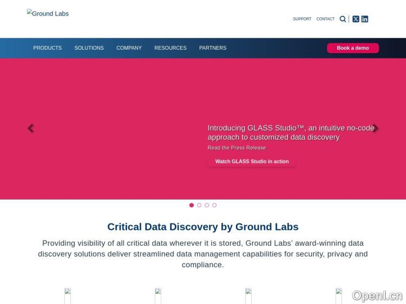
Task: Open the Contact link
Action: [x=325, y=19]
